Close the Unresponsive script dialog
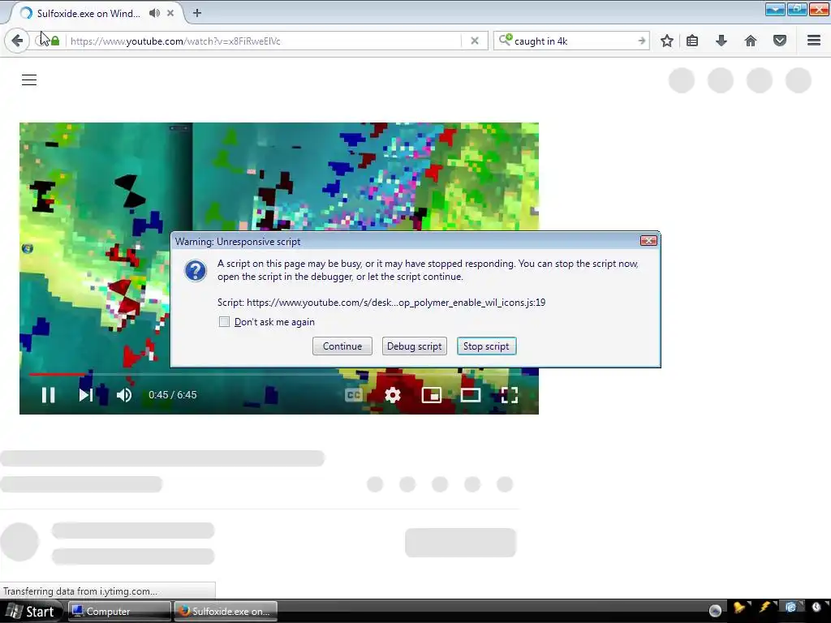Image resolution: width=831 pixels, height=623 pixels. point(648,241)
